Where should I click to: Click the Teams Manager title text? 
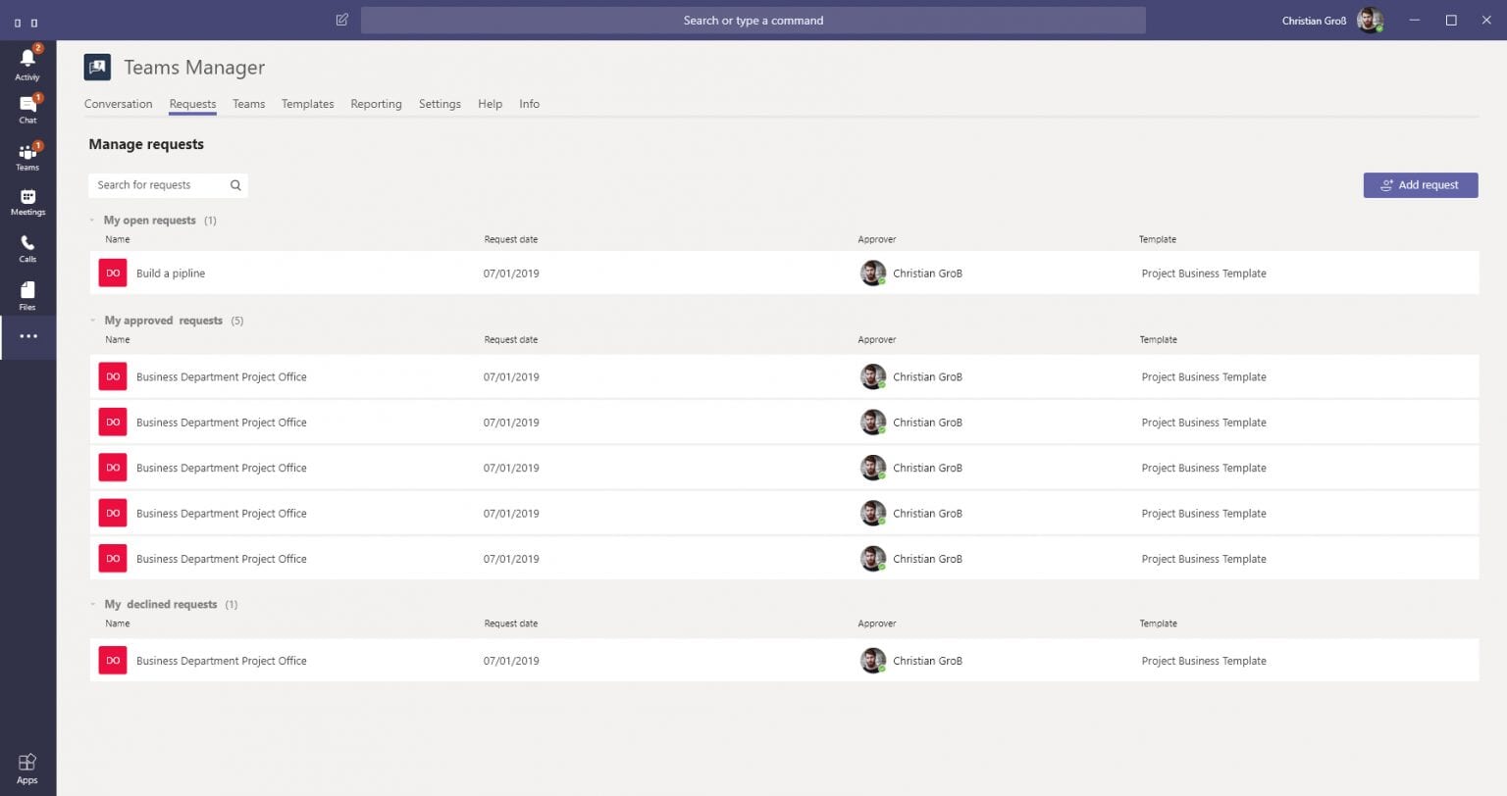(x=194, y=68)
